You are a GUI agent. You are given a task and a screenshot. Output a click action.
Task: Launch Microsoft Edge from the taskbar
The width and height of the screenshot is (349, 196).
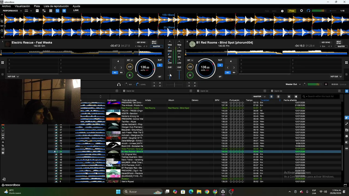[191, 192]
